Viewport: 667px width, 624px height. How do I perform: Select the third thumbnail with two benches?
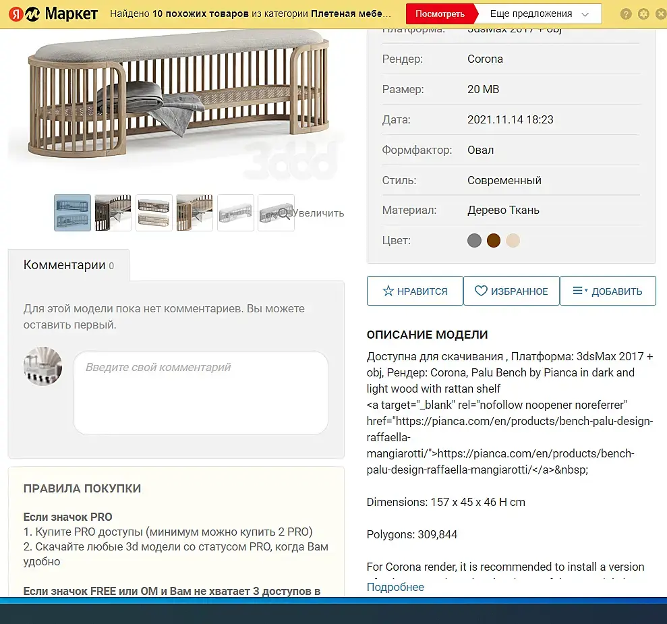click(x=154, y=212)
